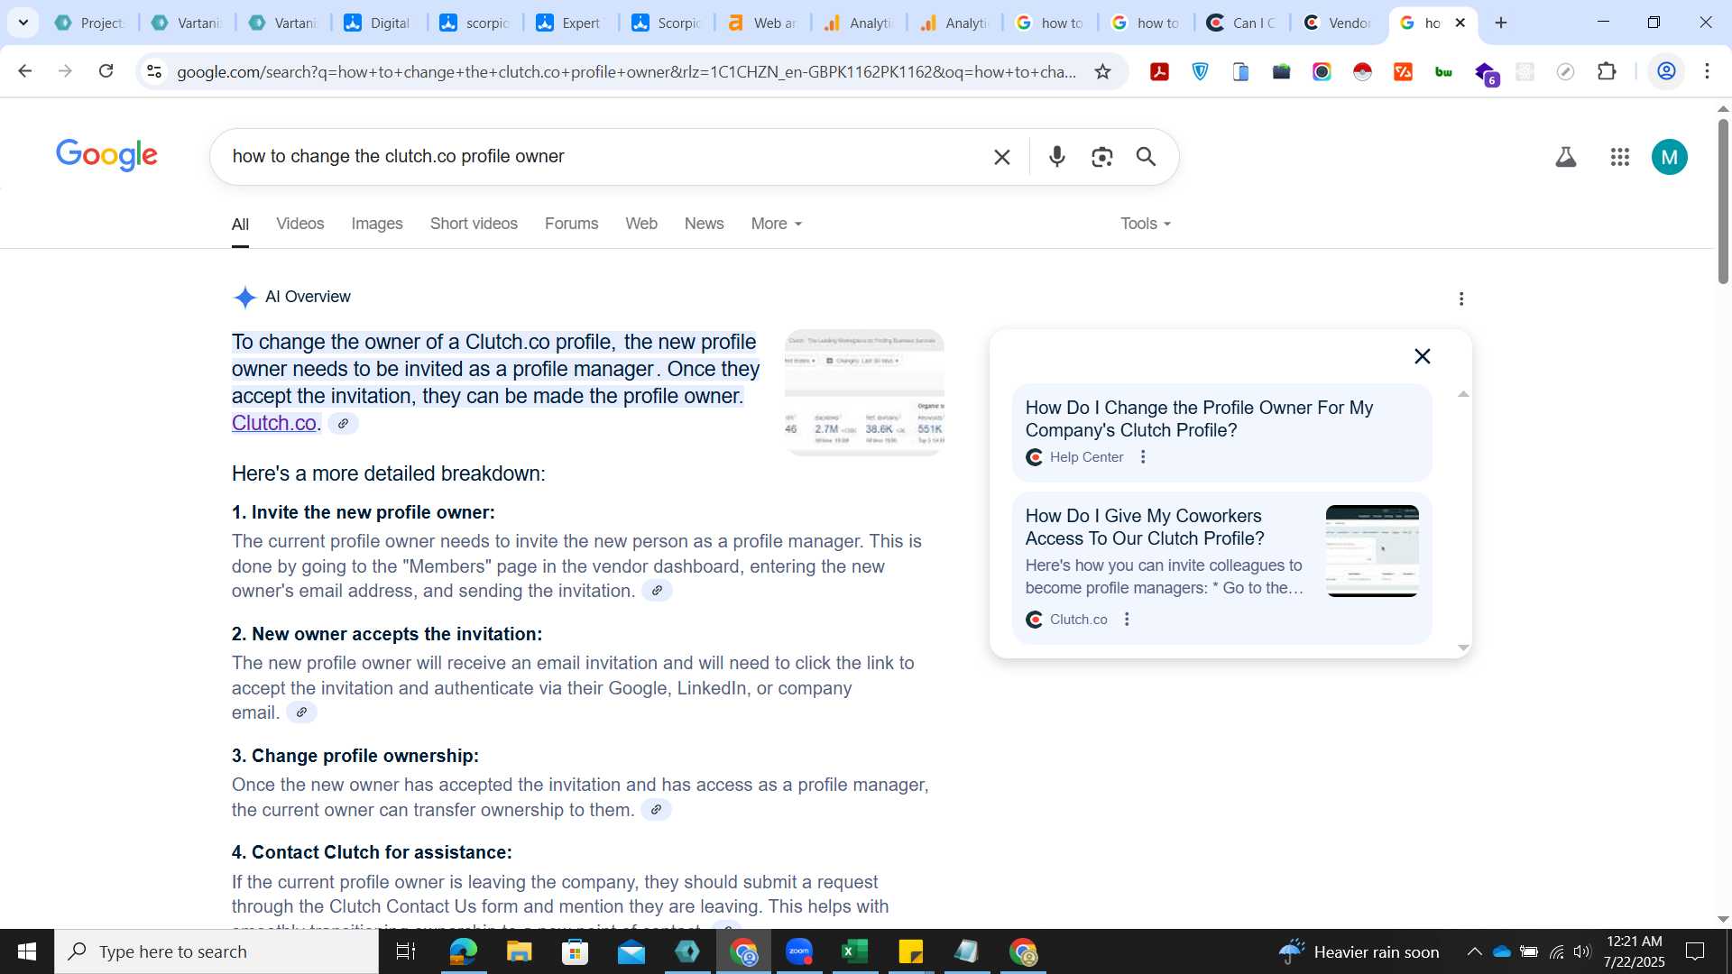The height and width of the screenshot is (974, 1732).
Task: Open the source link chip after 'sending the invitation'
Action: [657, 591]
